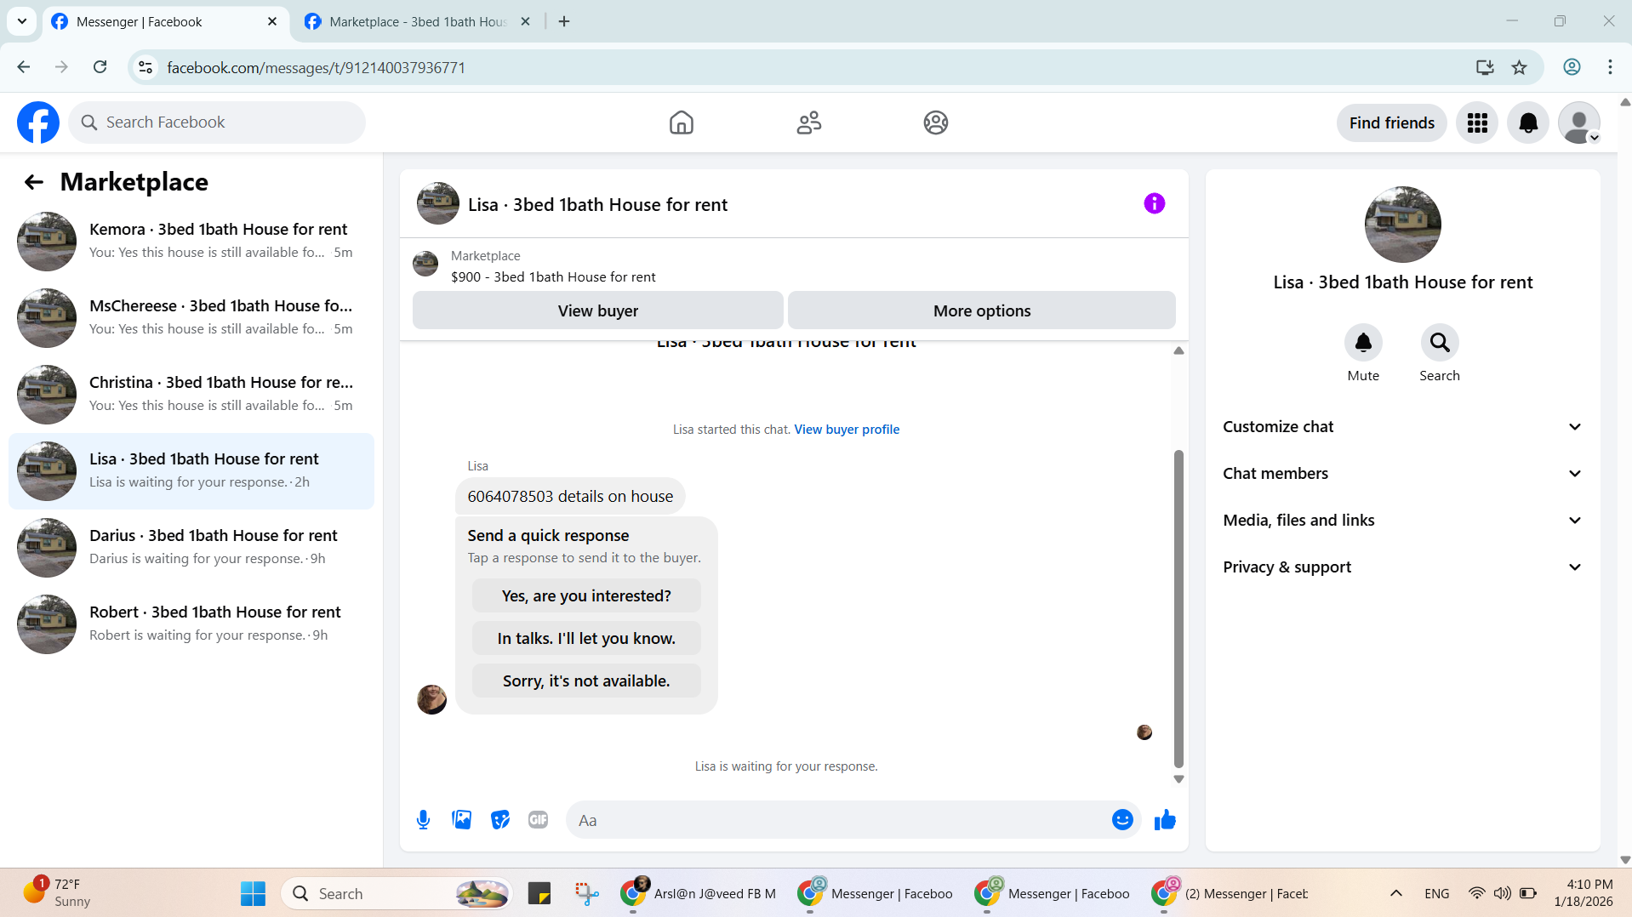Viewport: 1632px width, 917px height.
Task: Focus the Search Facebook field
Action: (x=217, y=122)
